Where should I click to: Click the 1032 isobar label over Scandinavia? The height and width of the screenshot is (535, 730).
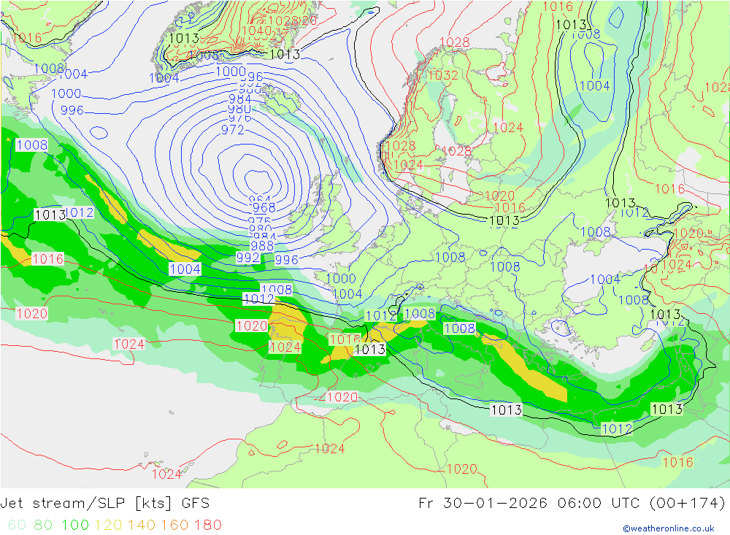coord(443,75)
